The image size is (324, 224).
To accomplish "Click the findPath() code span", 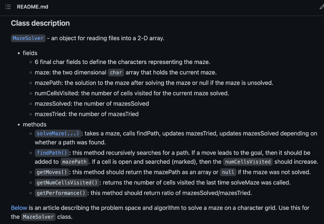I will tap(52, 153).
